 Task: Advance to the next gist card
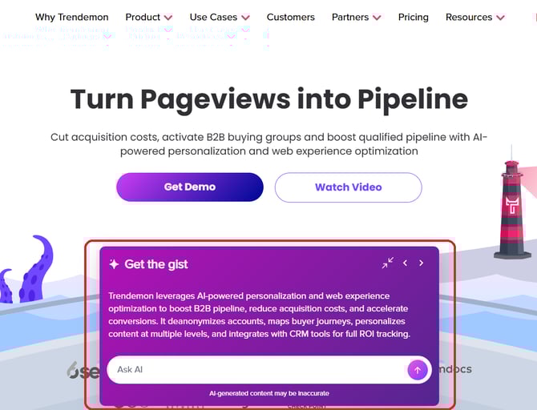pos(422,263)
